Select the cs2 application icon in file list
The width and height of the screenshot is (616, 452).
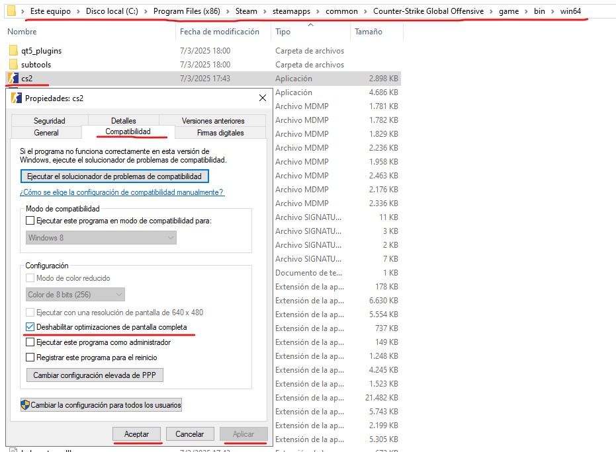[x=13, y=78]
